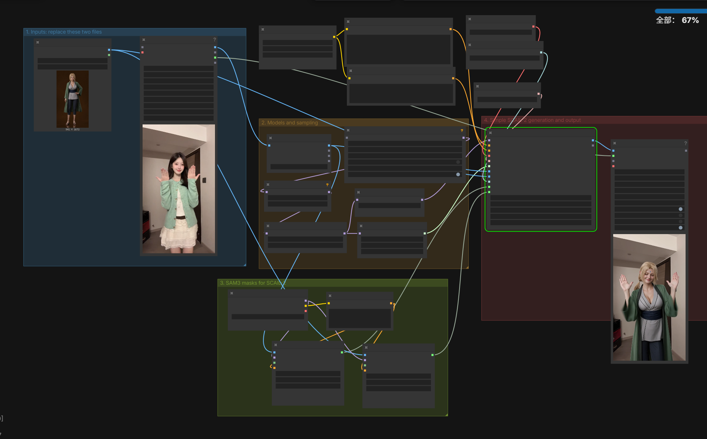This screenshot has height=439, width=707.
Task: Click the collapse dot on the output preview node
Action: coord(615,143)
